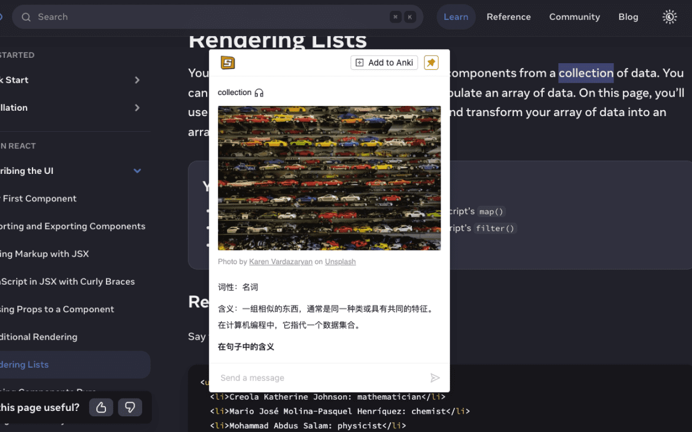Send message using the paper plane icon
Image resolution: width=692 pixels, height=432 pixels.
pyautogui.click(x=435, y=378)
